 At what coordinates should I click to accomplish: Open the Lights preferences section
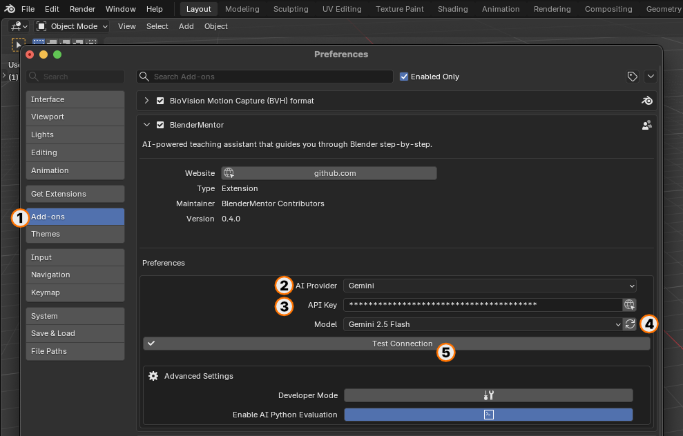click(x=75, y=135)
